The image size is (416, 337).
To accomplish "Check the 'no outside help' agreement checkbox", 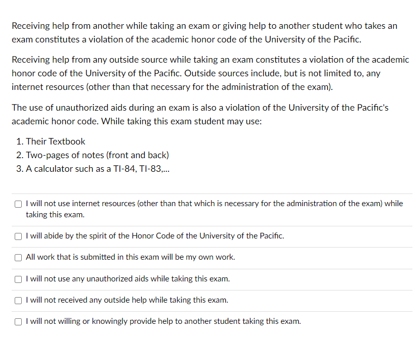I will point(18,300).
